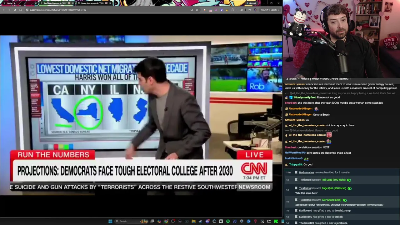Screen dimensions: 400x225
Task: Click chat username NolWontMod4U
Action: tap(295, 153)
